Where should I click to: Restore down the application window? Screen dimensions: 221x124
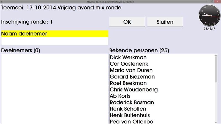tap(212, 2)
